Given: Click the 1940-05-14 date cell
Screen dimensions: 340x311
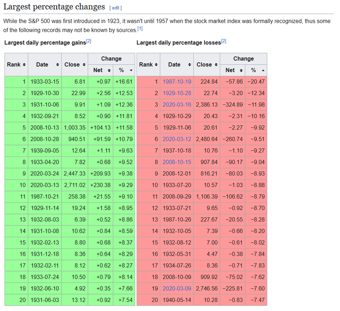Looking at the screenshot, I should tap(177, 300).
